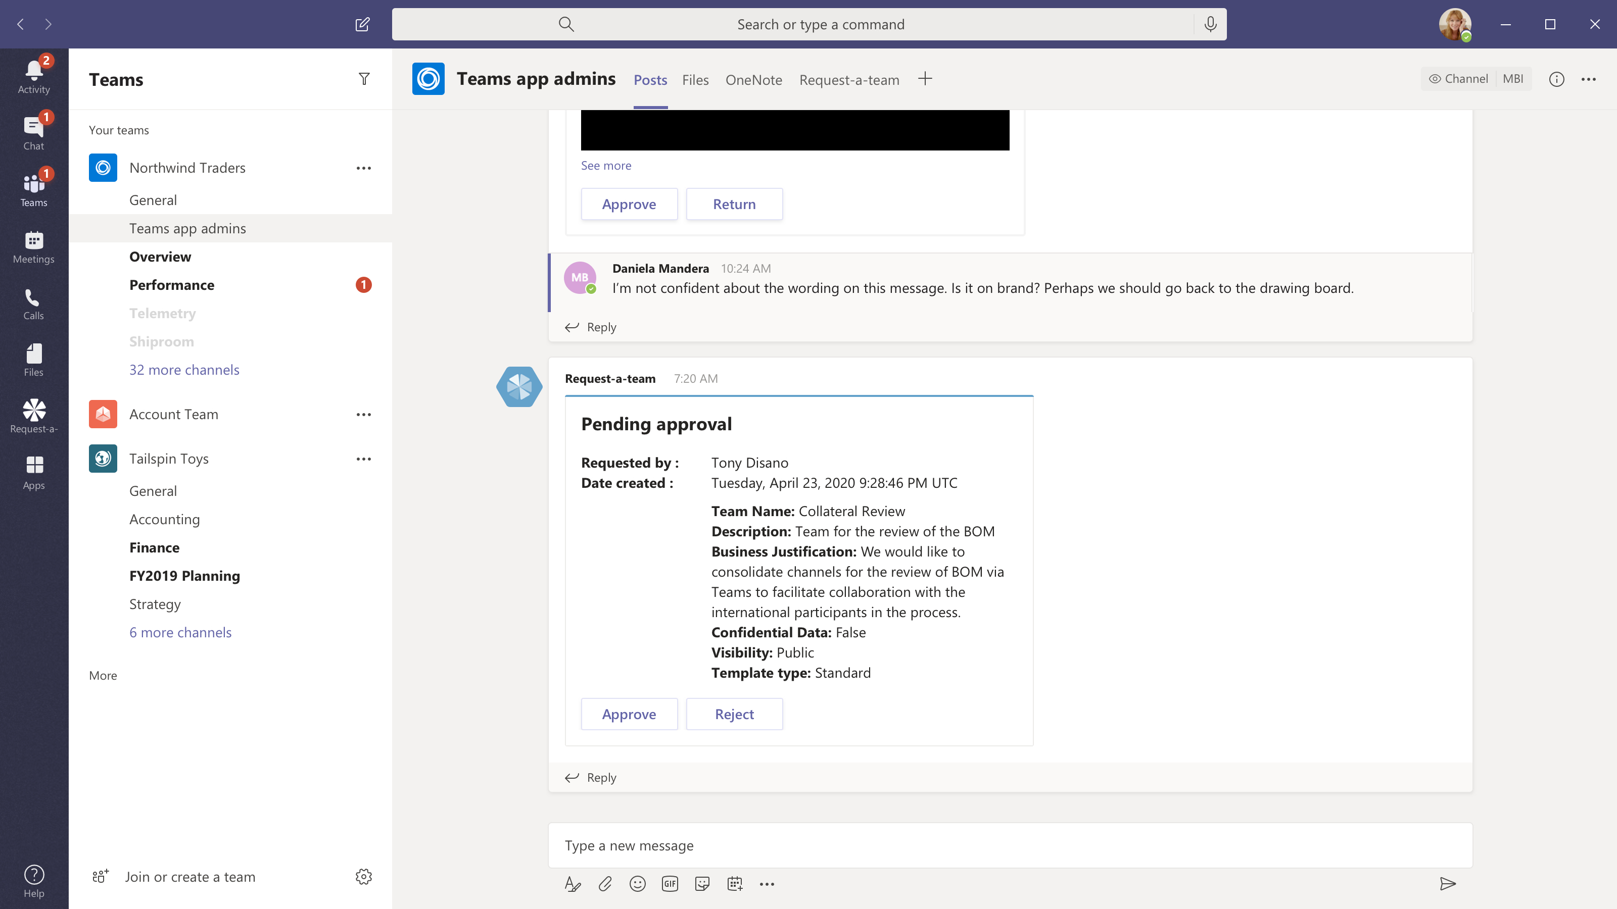Click the attach file paperclip icon
This screenshot has width=1617, height=909.
(x=604, y=883)
